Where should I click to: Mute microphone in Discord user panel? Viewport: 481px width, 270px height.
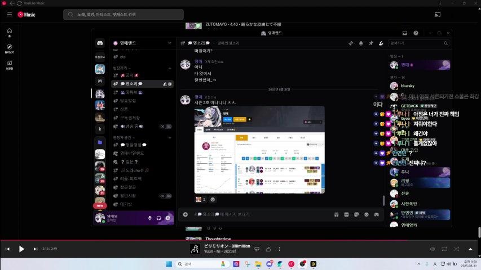149,218
